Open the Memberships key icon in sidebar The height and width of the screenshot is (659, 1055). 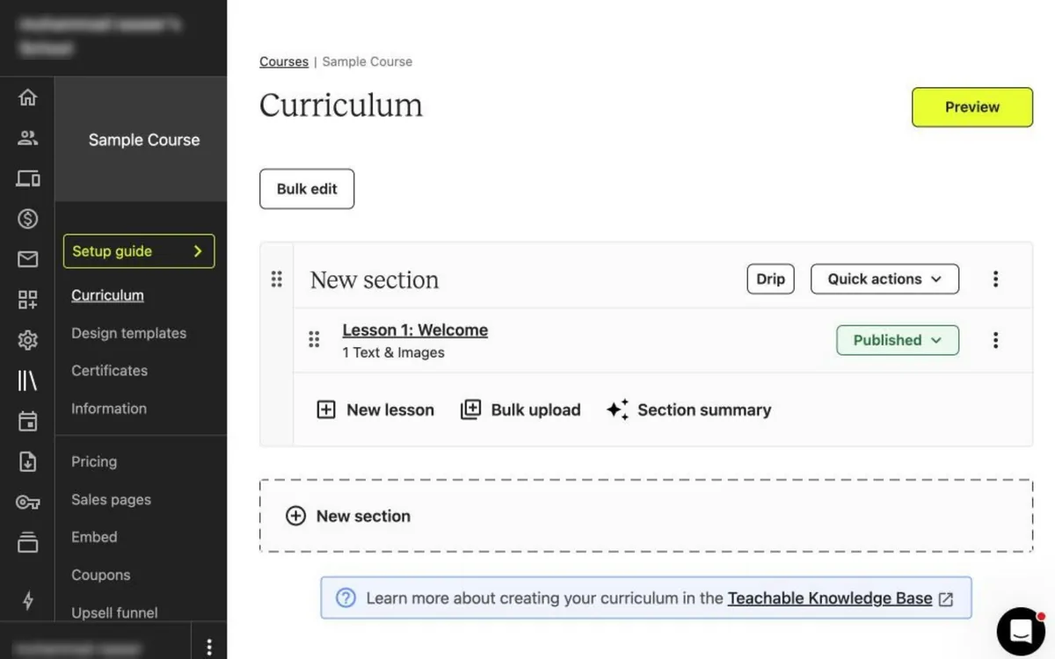[27, 503]
